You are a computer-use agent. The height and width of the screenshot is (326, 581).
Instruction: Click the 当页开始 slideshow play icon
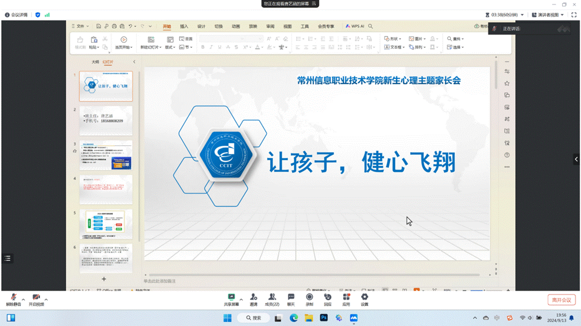coord(124,39)
